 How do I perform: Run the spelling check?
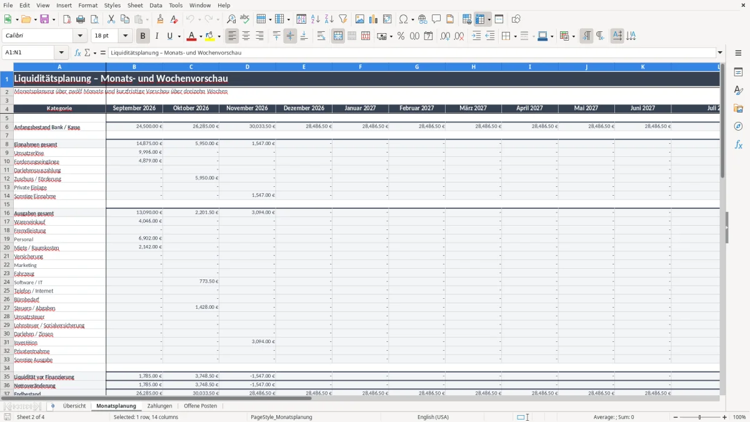[245, 19]
